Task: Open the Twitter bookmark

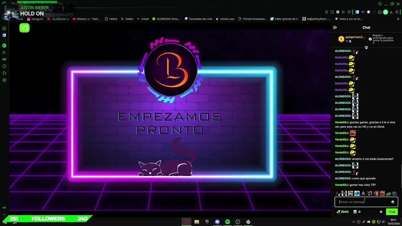Action: pyautogui.click(x=127, y=19)
